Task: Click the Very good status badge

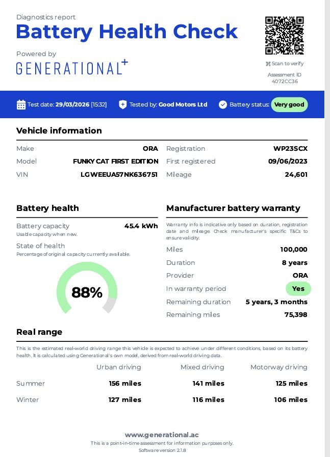Action: [x=289, y=104]
